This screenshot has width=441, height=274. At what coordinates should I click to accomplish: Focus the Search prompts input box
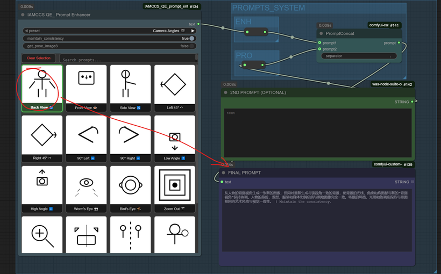point(128,60)
